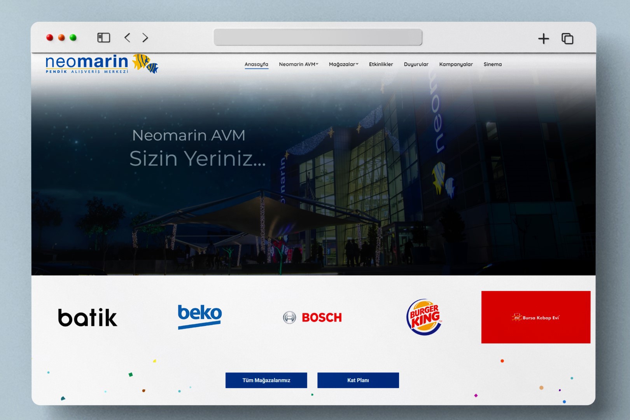Click the Tüm Mağazalarımız button
Image resolution: width=630 pixels, height=420 pixels.
pos(266,380)
